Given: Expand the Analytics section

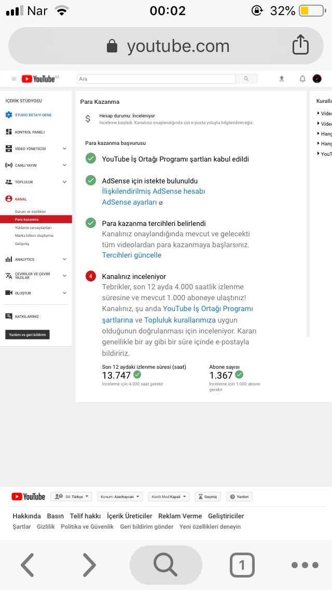Looking at the screenshot, I should pos(65,259).
